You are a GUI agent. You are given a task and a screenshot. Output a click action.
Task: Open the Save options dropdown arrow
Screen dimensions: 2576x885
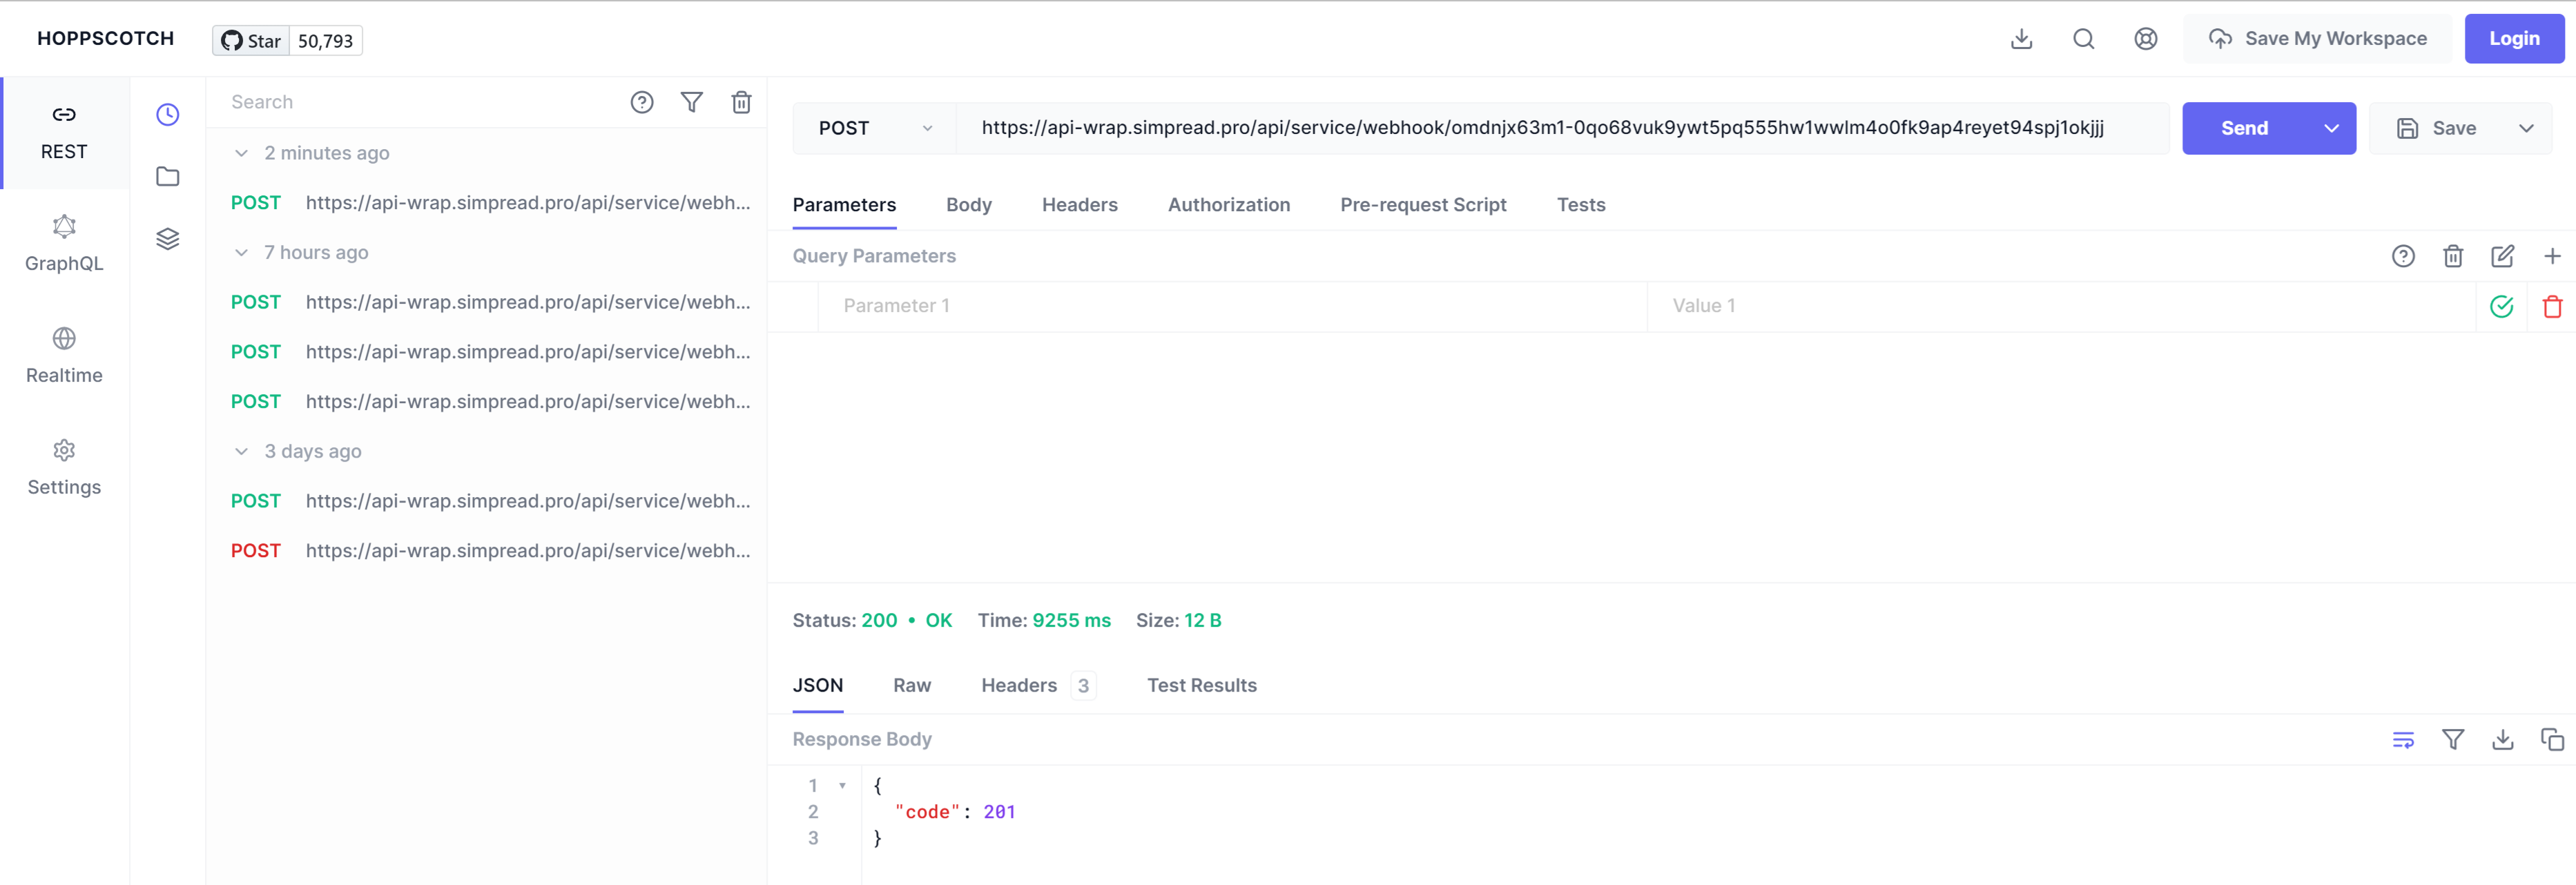click(2526, 128)
